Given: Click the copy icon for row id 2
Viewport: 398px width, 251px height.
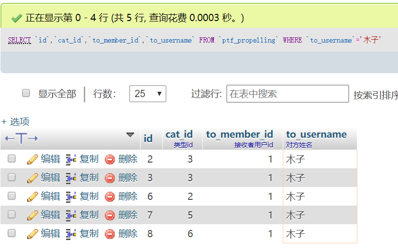Looking at the screenshot, I should (x=71, y=159).
